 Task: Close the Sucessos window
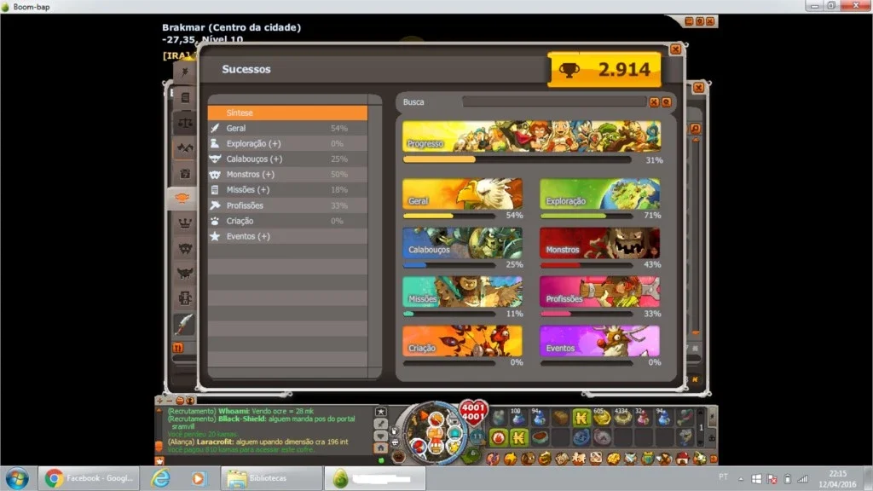pos(675,49)
